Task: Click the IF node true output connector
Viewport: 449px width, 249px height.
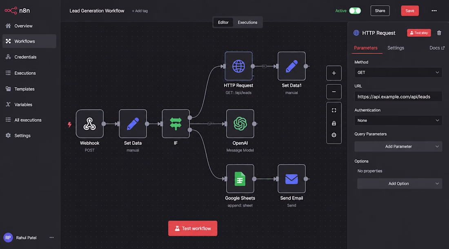Action: pyautogui.click(x=190, y=117)
